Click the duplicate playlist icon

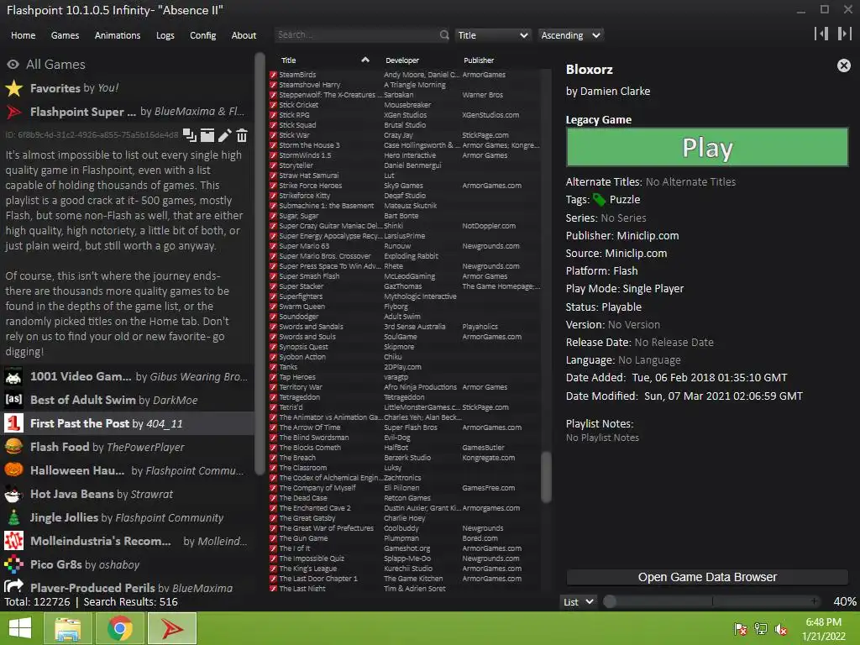pyautogui.click(x=190, y=134)
